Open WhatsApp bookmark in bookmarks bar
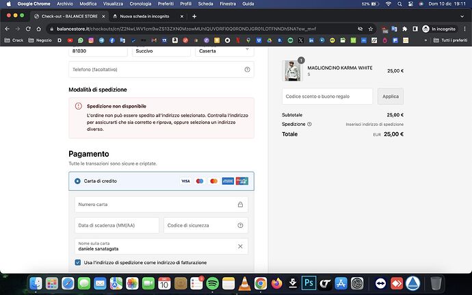The height and width of the screenshot is (295, 472). pos(80,40)
